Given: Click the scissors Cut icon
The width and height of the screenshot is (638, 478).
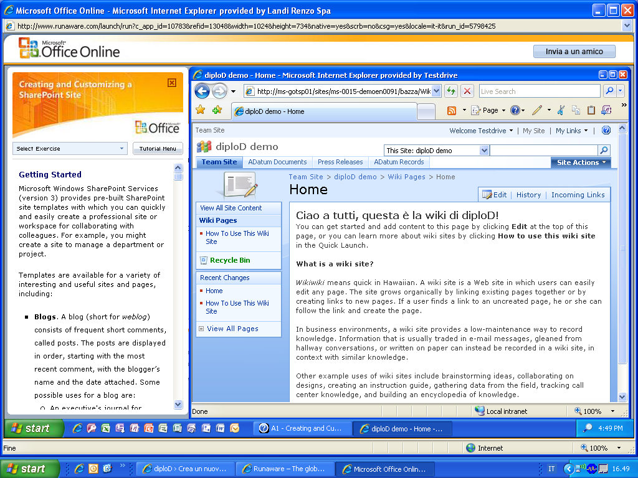Looking at the screenshot, I should 561,110.
